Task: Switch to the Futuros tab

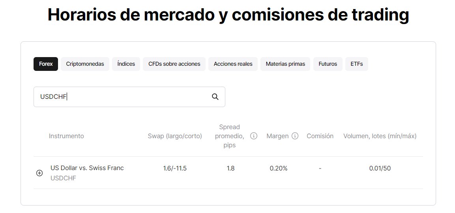Action: click(x=328, y=64)
